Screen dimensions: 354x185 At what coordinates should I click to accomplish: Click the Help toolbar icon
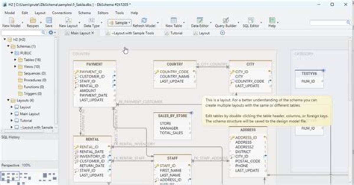[272, 20]
